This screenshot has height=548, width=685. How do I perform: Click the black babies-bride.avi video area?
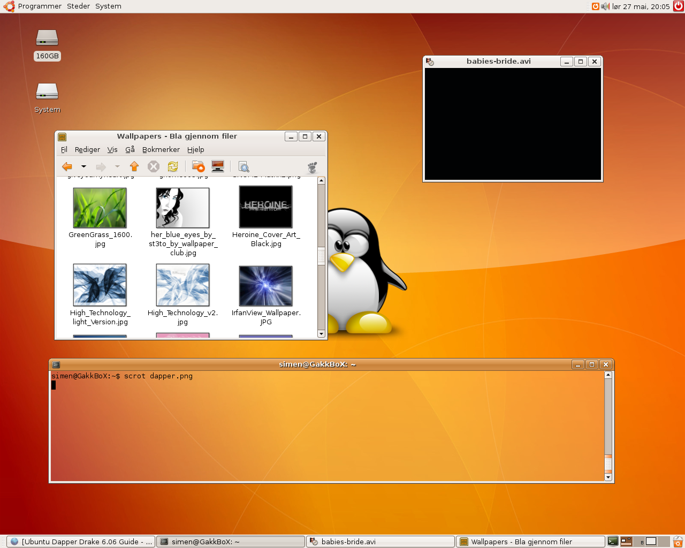(513, 124)
